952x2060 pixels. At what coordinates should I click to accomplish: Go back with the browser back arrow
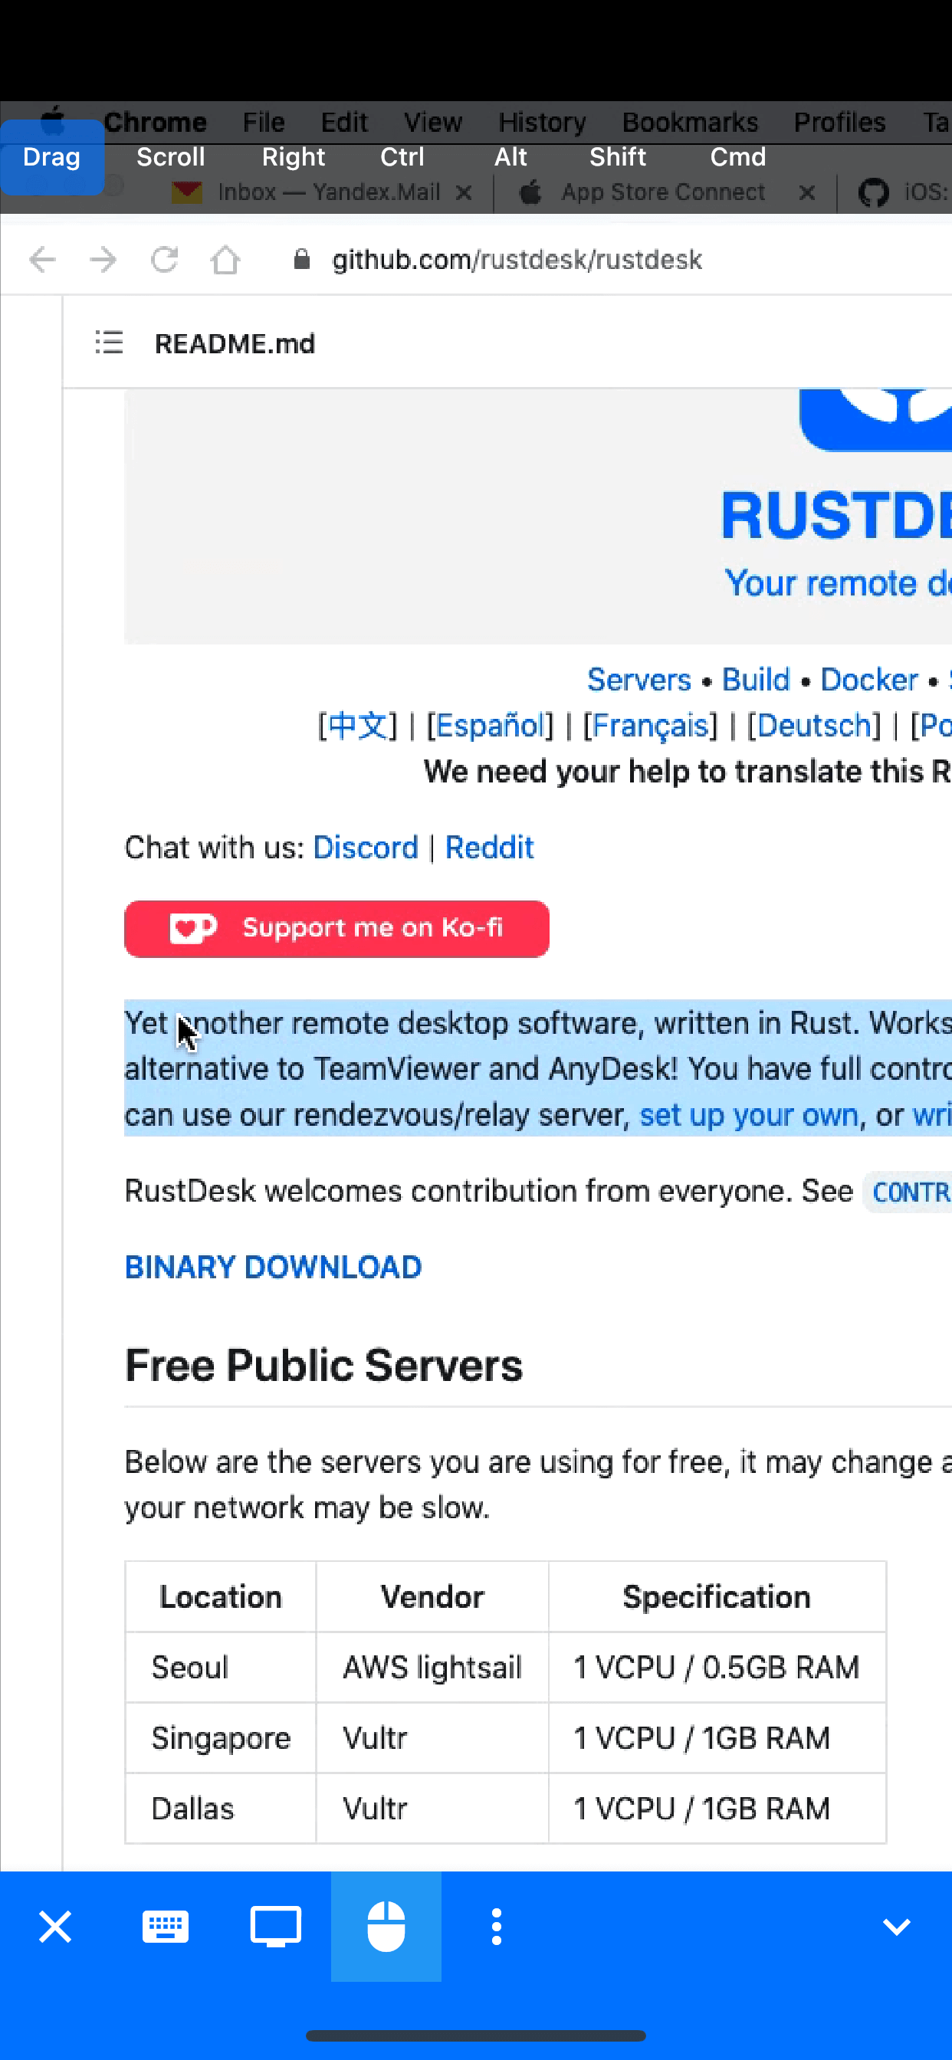click(x=42, y=260)
